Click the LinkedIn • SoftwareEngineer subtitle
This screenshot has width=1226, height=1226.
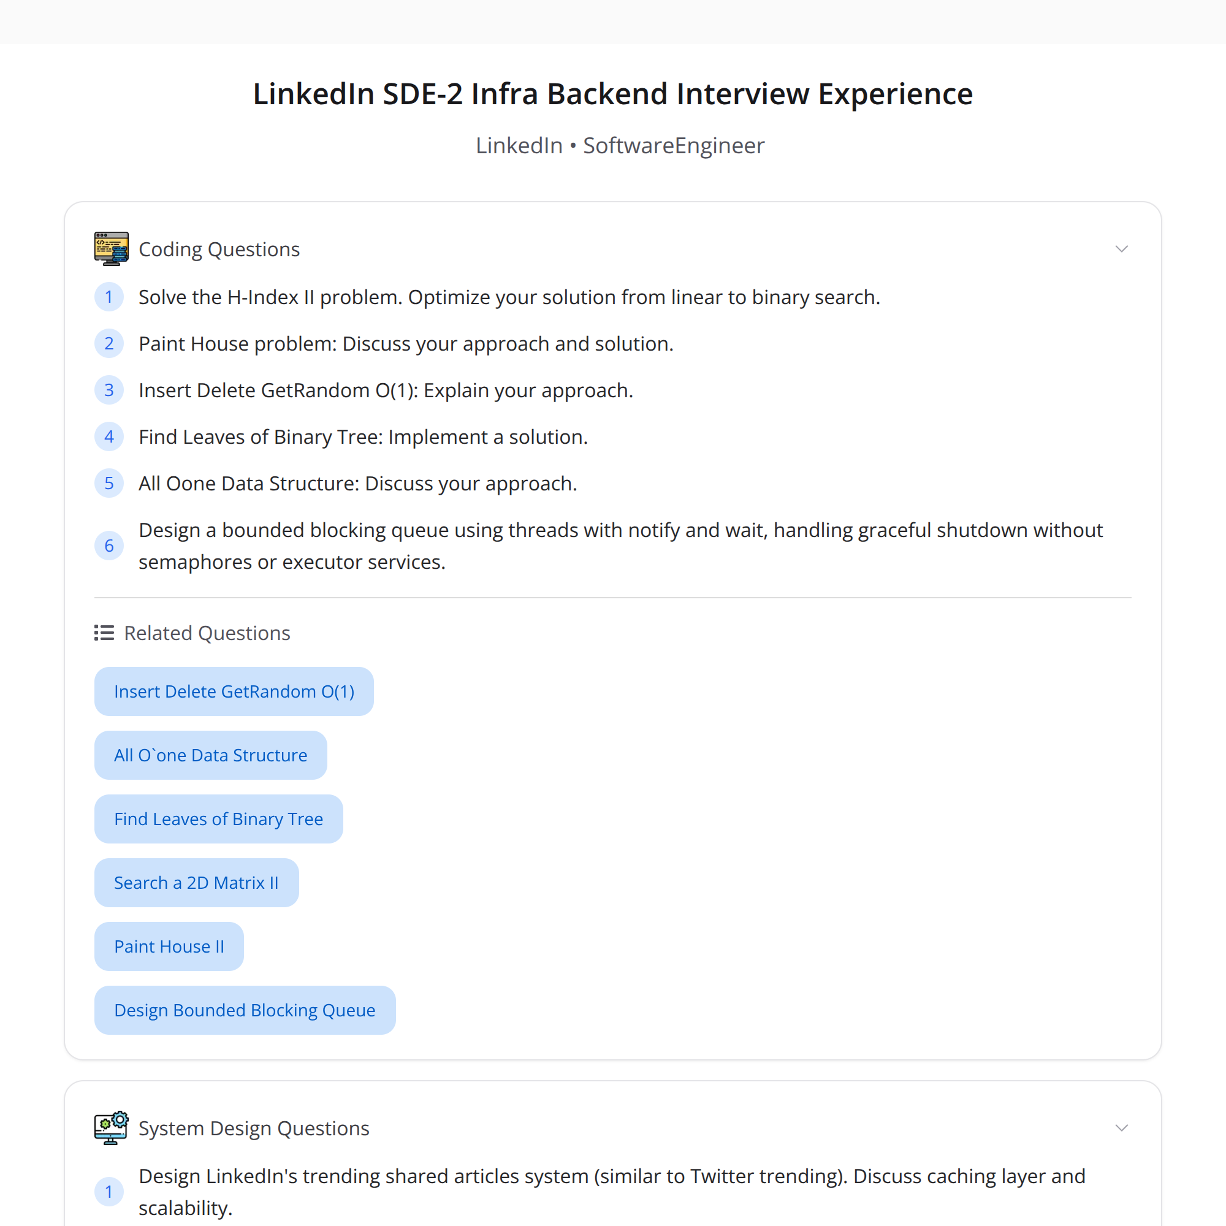[x=620, y=146]
